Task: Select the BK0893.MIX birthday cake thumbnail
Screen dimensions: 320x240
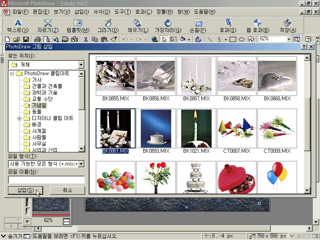Action: pos(156,129)
